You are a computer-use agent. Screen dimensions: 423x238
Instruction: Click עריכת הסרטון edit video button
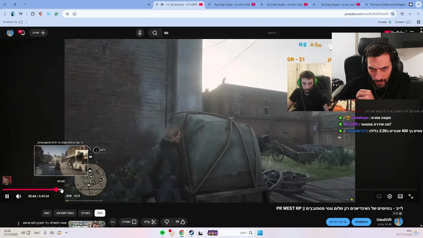[x=338, y=222]
